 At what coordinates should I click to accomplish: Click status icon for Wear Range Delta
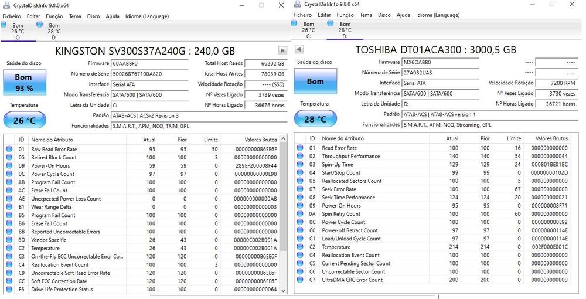click(x=9, y=207)
